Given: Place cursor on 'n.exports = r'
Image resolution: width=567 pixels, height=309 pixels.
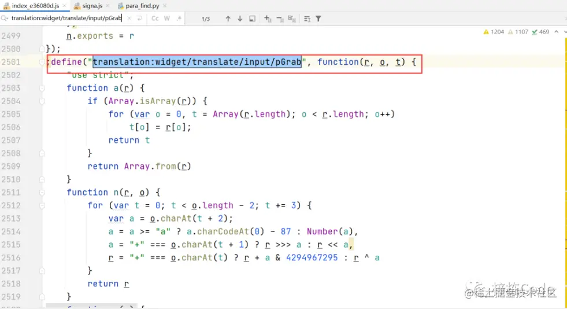Looking at the screenshot, I should pyautogui.click(x=100, y=36).
